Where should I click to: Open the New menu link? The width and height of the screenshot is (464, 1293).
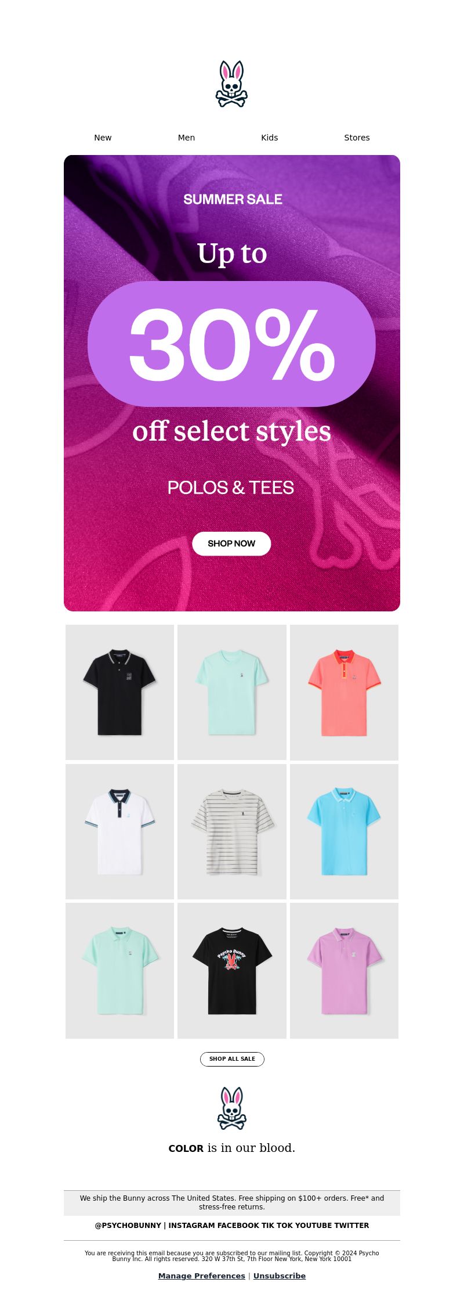(103, 138)
